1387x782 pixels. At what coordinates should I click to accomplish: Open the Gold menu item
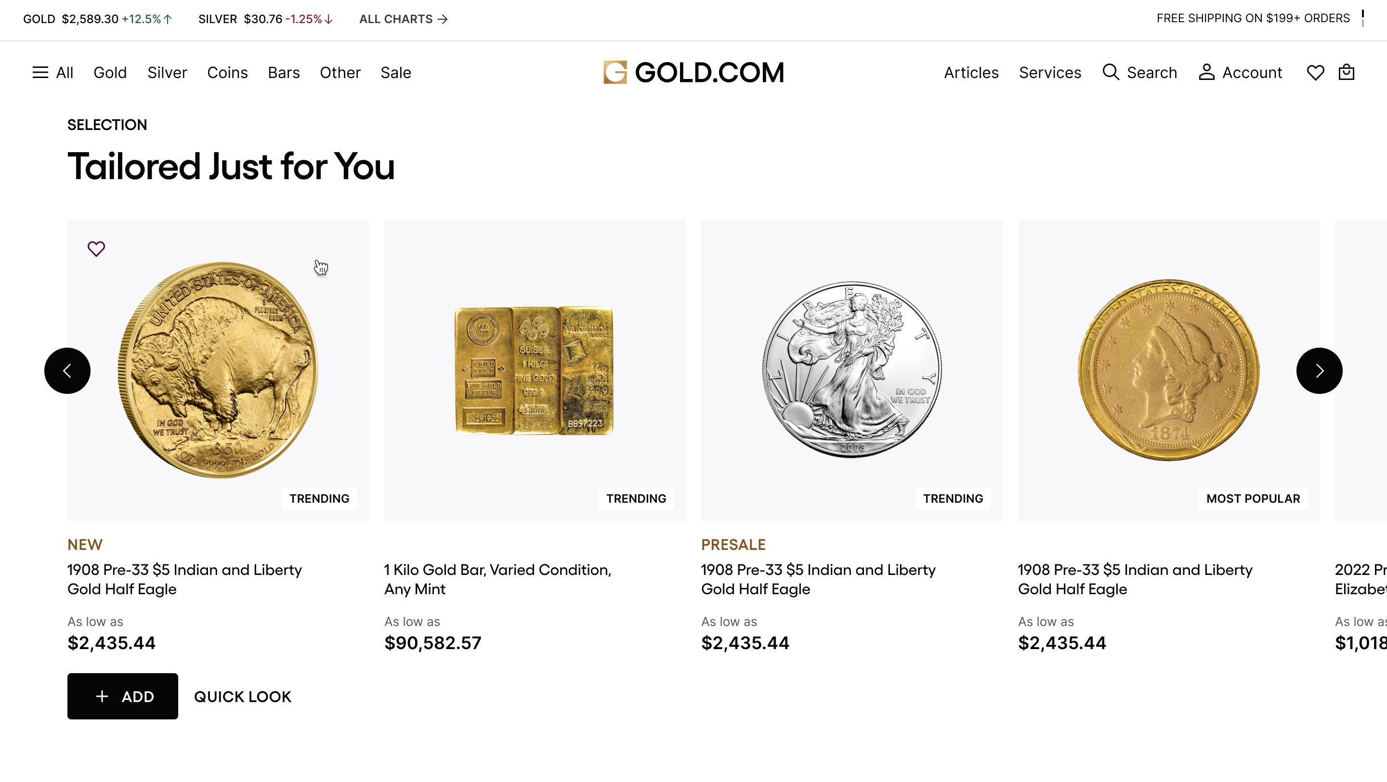click(110, 73)
